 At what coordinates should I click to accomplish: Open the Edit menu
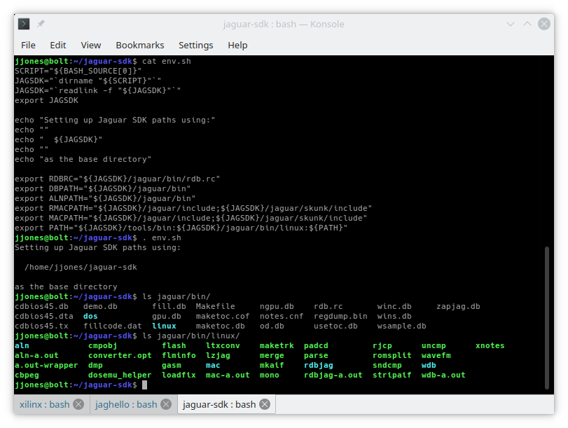58,45
